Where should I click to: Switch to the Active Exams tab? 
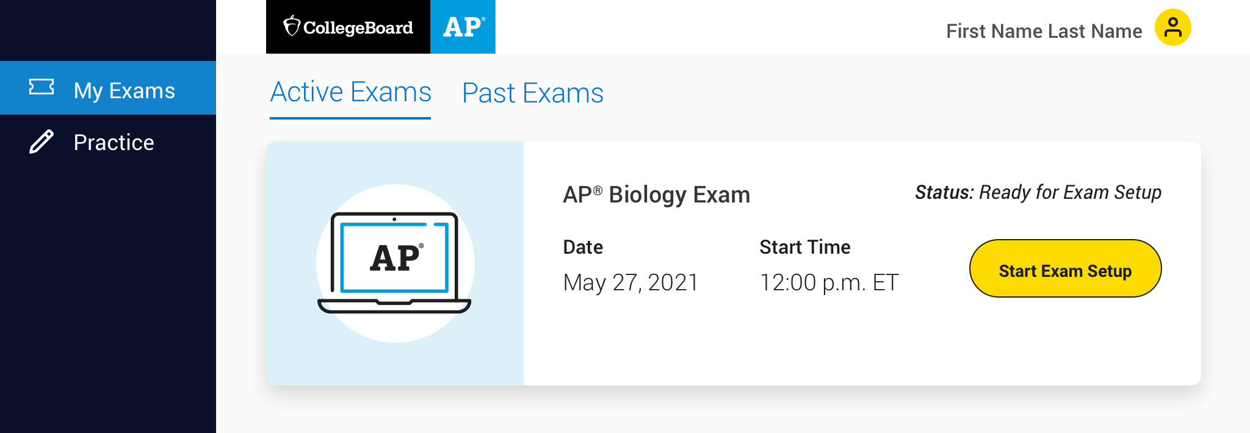coord(350,93)
